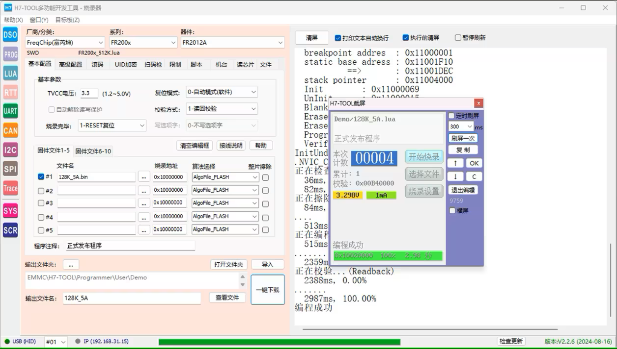Open the 校验方式 dropdown
The width and height of the screenshot is (617, 349).
[222, 109]
